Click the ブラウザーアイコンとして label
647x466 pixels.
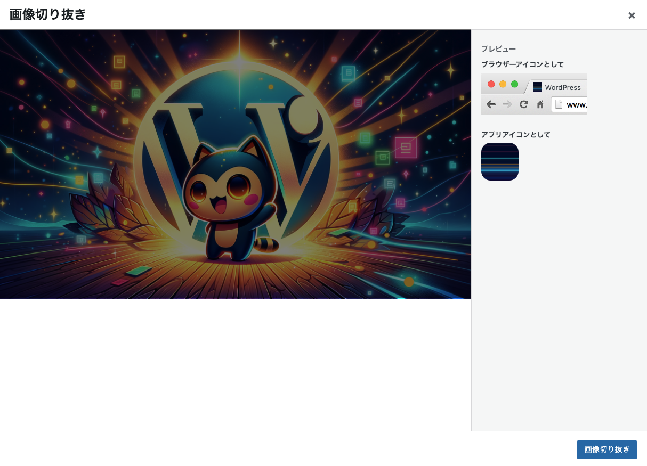(522, 64)
